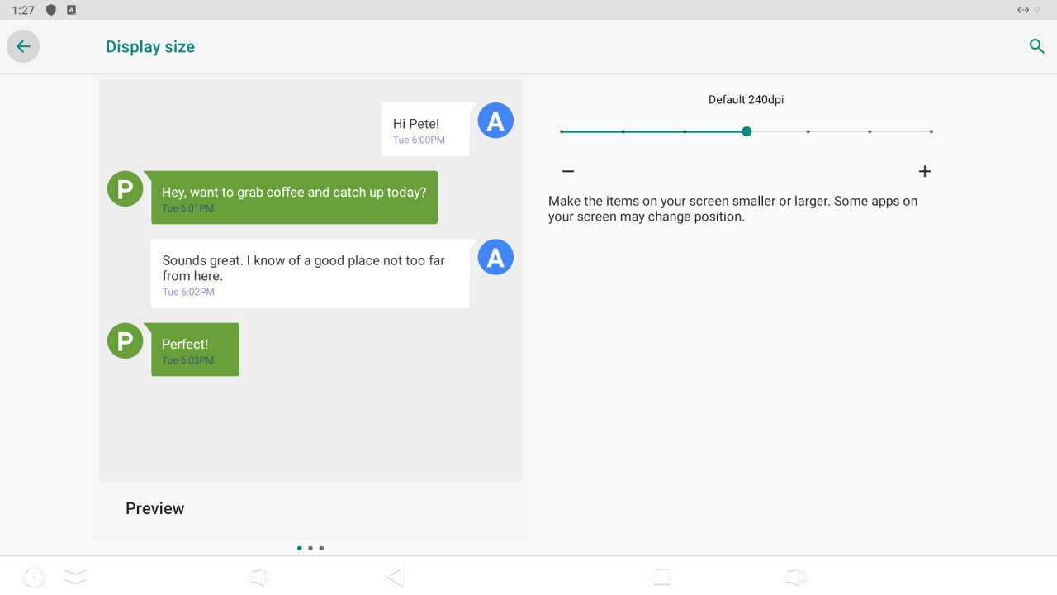The width and height of the screenshot is (1057, 595).
Task: Click the 'Hey, want to grab coffee' message
Action: (x=291, y=198)
